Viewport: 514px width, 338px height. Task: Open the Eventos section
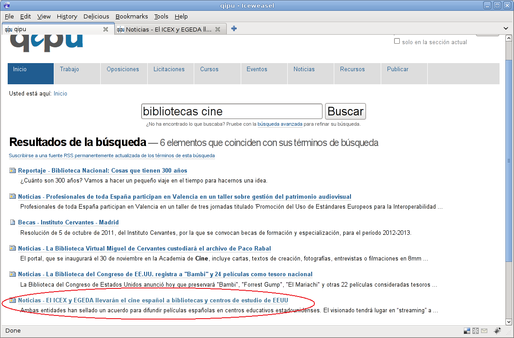click(264, 73)
